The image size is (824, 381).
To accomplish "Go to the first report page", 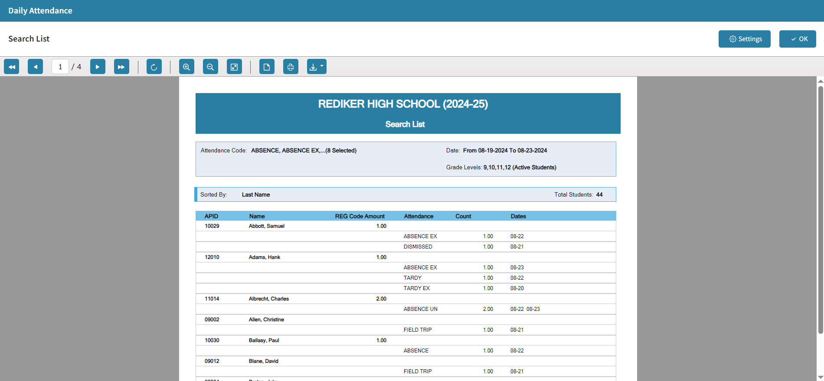I will (x=12, y=67).
